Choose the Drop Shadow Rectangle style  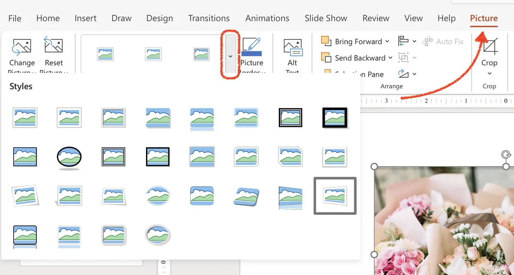(x=158, y=117)
